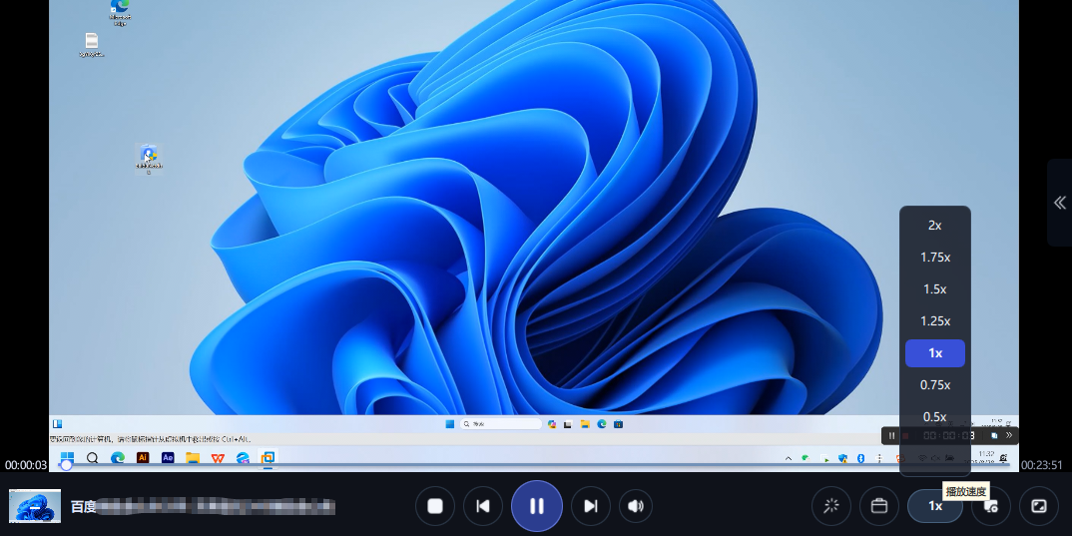Click the Bluetooth tray icon
Image resolution: width=1072 pixels, height=536 pixels.
pyautogui.click(x=860, y=458)
